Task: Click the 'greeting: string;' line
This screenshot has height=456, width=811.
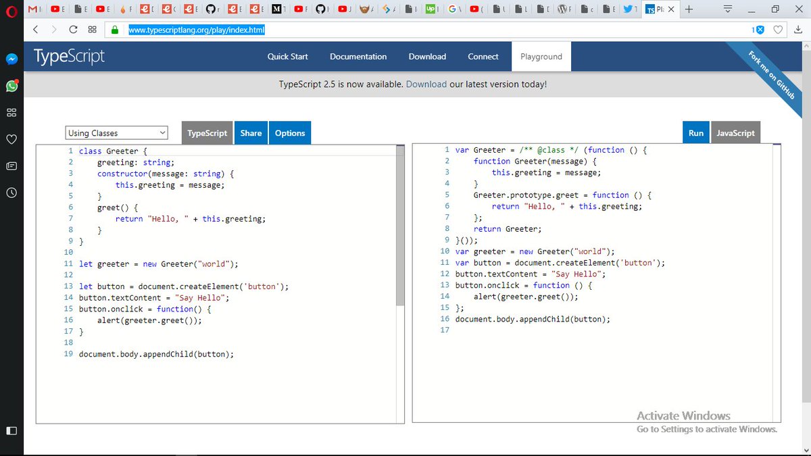Action: coord(136,162)
